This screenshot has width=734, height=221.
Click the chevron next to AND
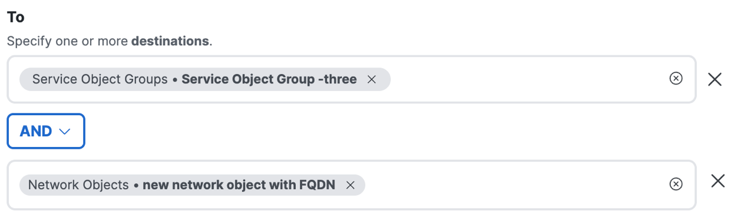click(65, 132)
